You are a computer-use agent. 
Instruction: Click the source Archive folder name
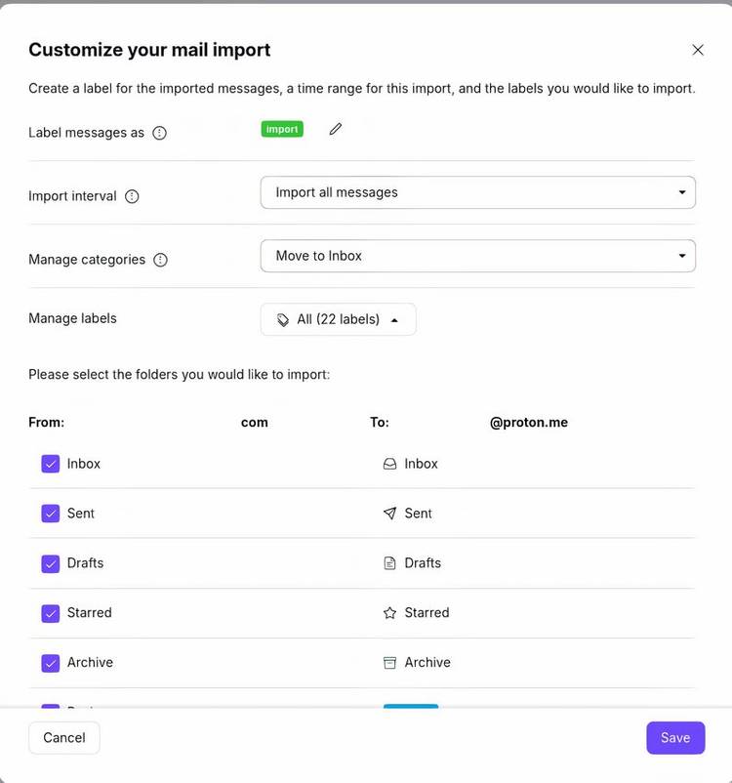click(x=91, y=663)
